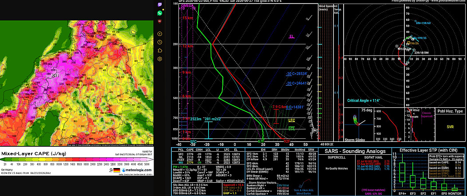Screen dimensions: 467x196
Task: Click the Effective Layer STP title
Action: (428, 150)
